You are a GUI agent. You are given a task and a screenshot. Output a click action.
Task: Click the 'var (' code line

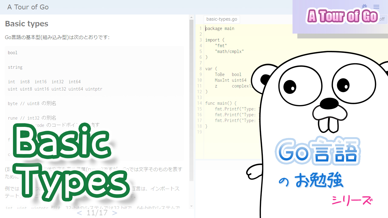coord(211,69)
